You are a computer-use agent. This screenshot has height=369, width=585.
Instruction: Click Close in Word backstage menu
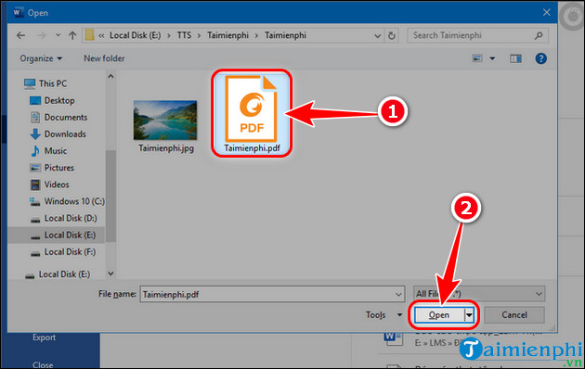coord(43,364)
